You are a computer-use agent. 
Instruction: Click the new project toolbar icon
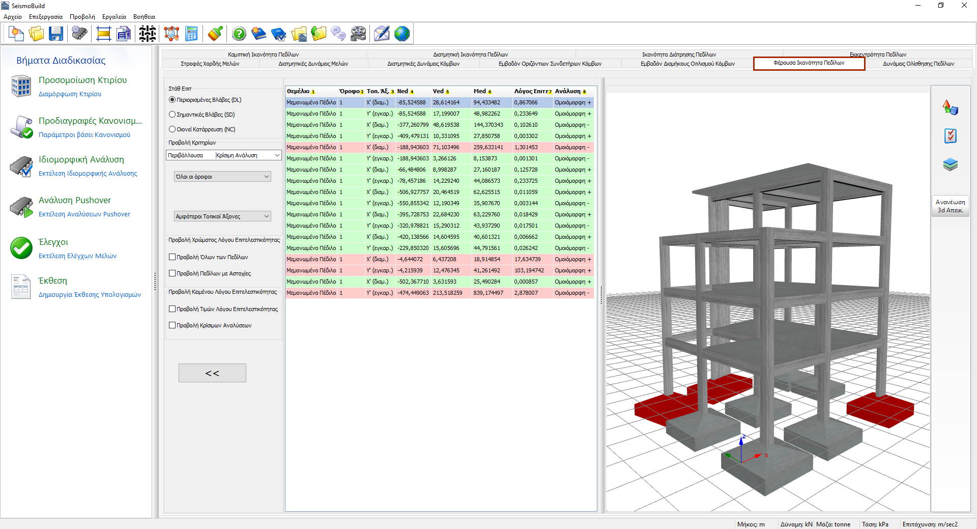click(x=16, y=34)
